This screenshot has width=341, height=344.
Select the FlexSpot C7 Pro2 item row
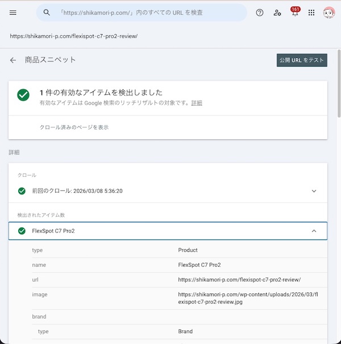click(168, 231)
